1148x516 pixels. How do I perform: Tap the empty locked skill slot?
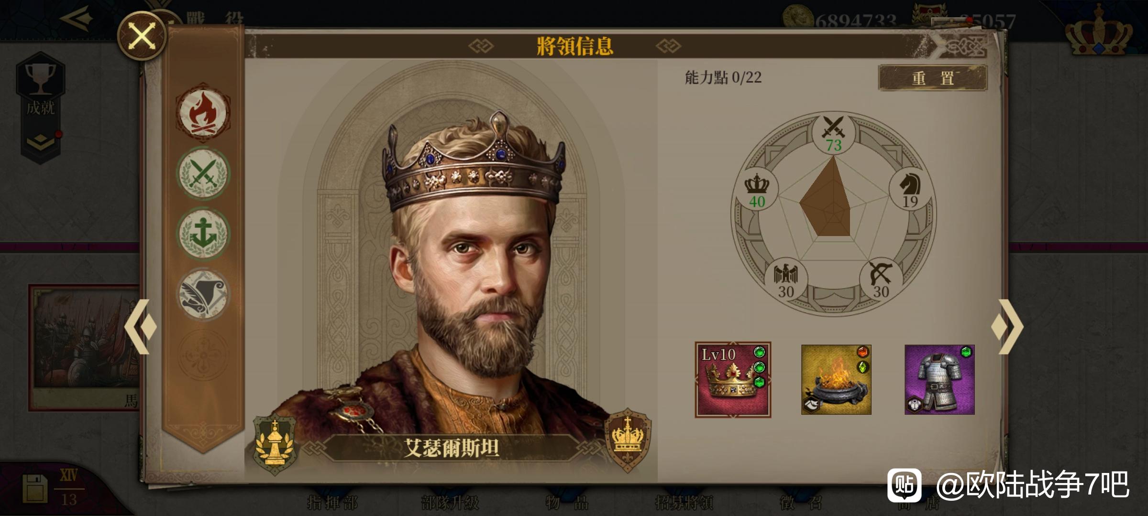pyautogui.click(x=203, y=354)
